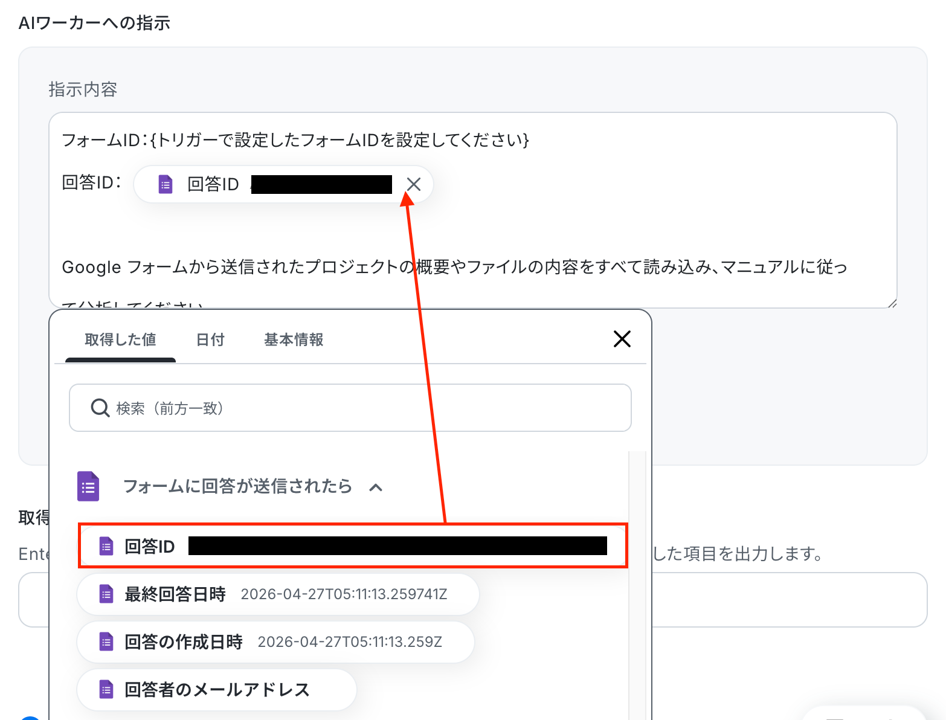Click the Google フォームから送信された instruction line
The height and width of the screenshot is (720, 946).
point(454,267)
